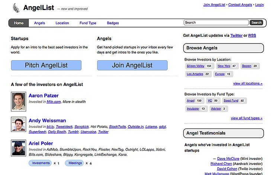Open the Superfeedr investment link
Screen dimensions: 279x175
tap(37, 132)
